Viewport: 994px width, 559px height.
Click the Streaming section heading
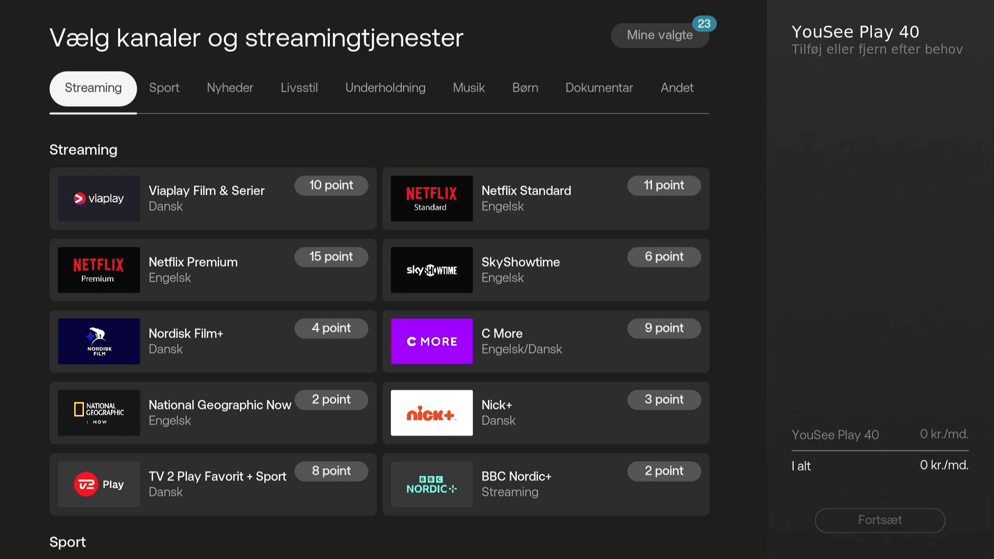point(83,150)
